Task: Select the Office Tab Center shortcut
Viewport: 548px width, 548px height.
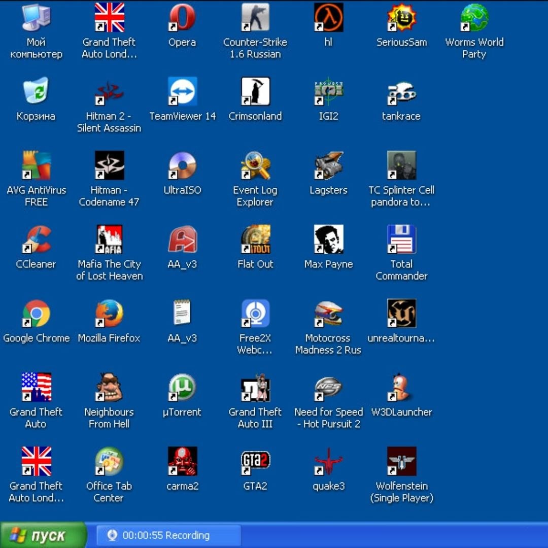Action: (x=109, y=461)
